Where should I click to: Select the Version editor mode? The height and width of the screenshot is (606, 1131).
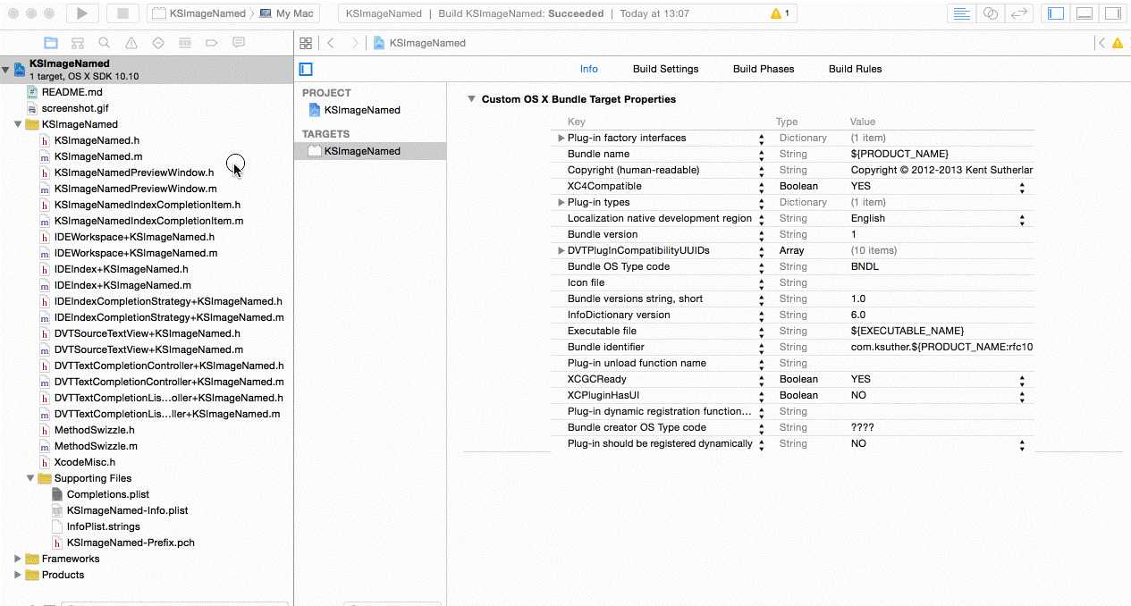[x=1018, y=13]
